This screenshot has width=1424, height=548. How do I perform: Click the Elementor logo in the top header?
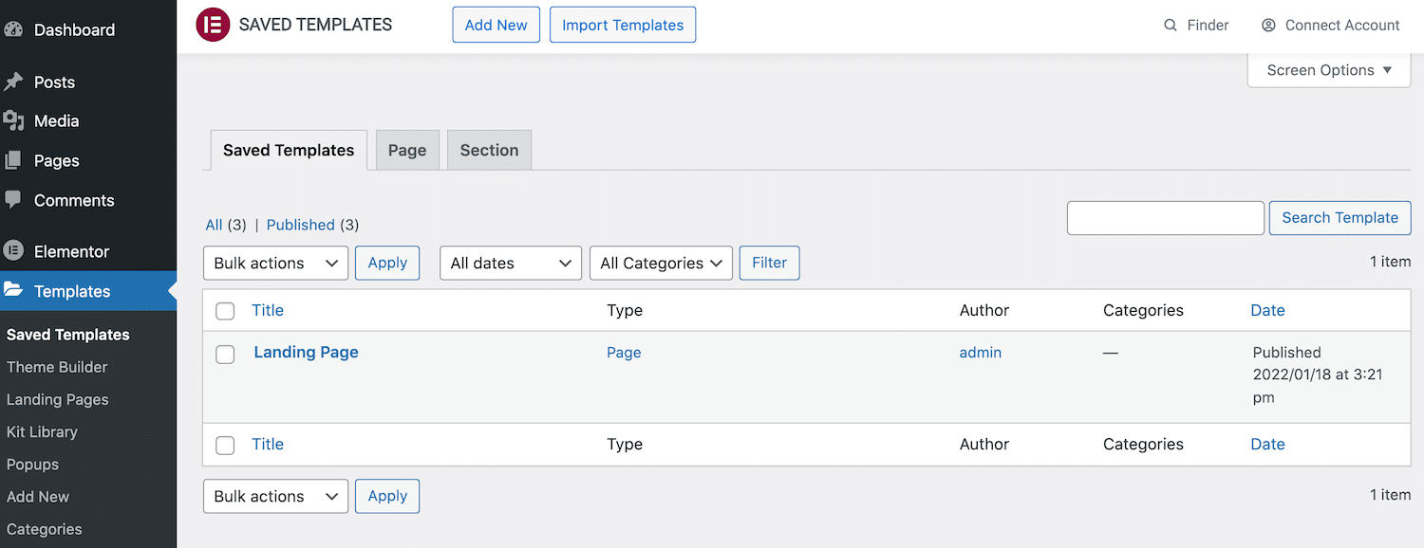click(213, 25)
